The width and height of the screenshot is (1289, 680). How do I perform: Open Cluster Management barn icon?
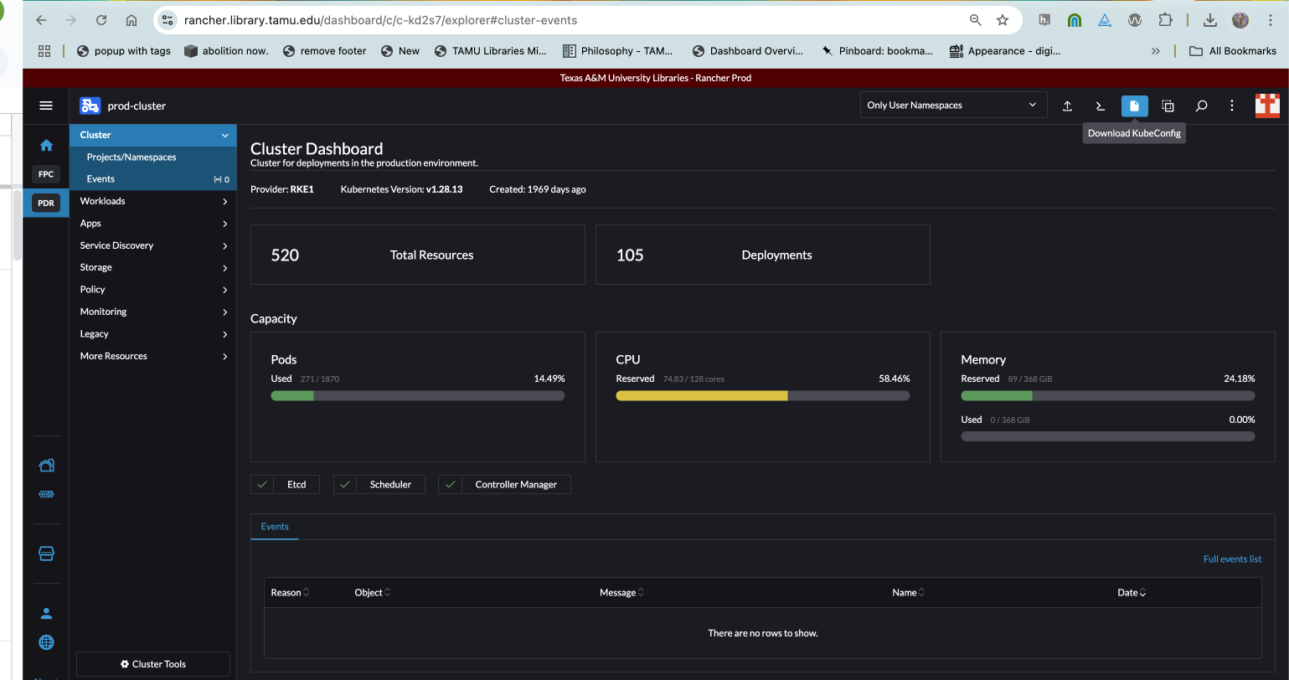(46, 466)
